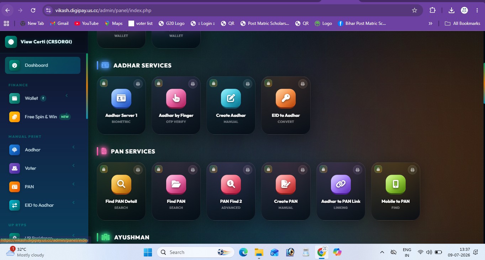Screen dimensions: 485x260
Task: Expand the PAN sidebar submenu chevron
Action: (x=73, y=184)
